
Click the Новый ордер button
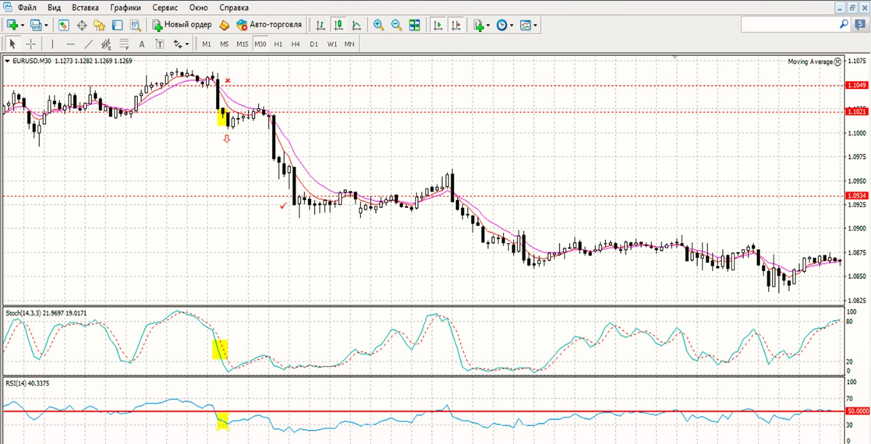[x=182, y=25]
